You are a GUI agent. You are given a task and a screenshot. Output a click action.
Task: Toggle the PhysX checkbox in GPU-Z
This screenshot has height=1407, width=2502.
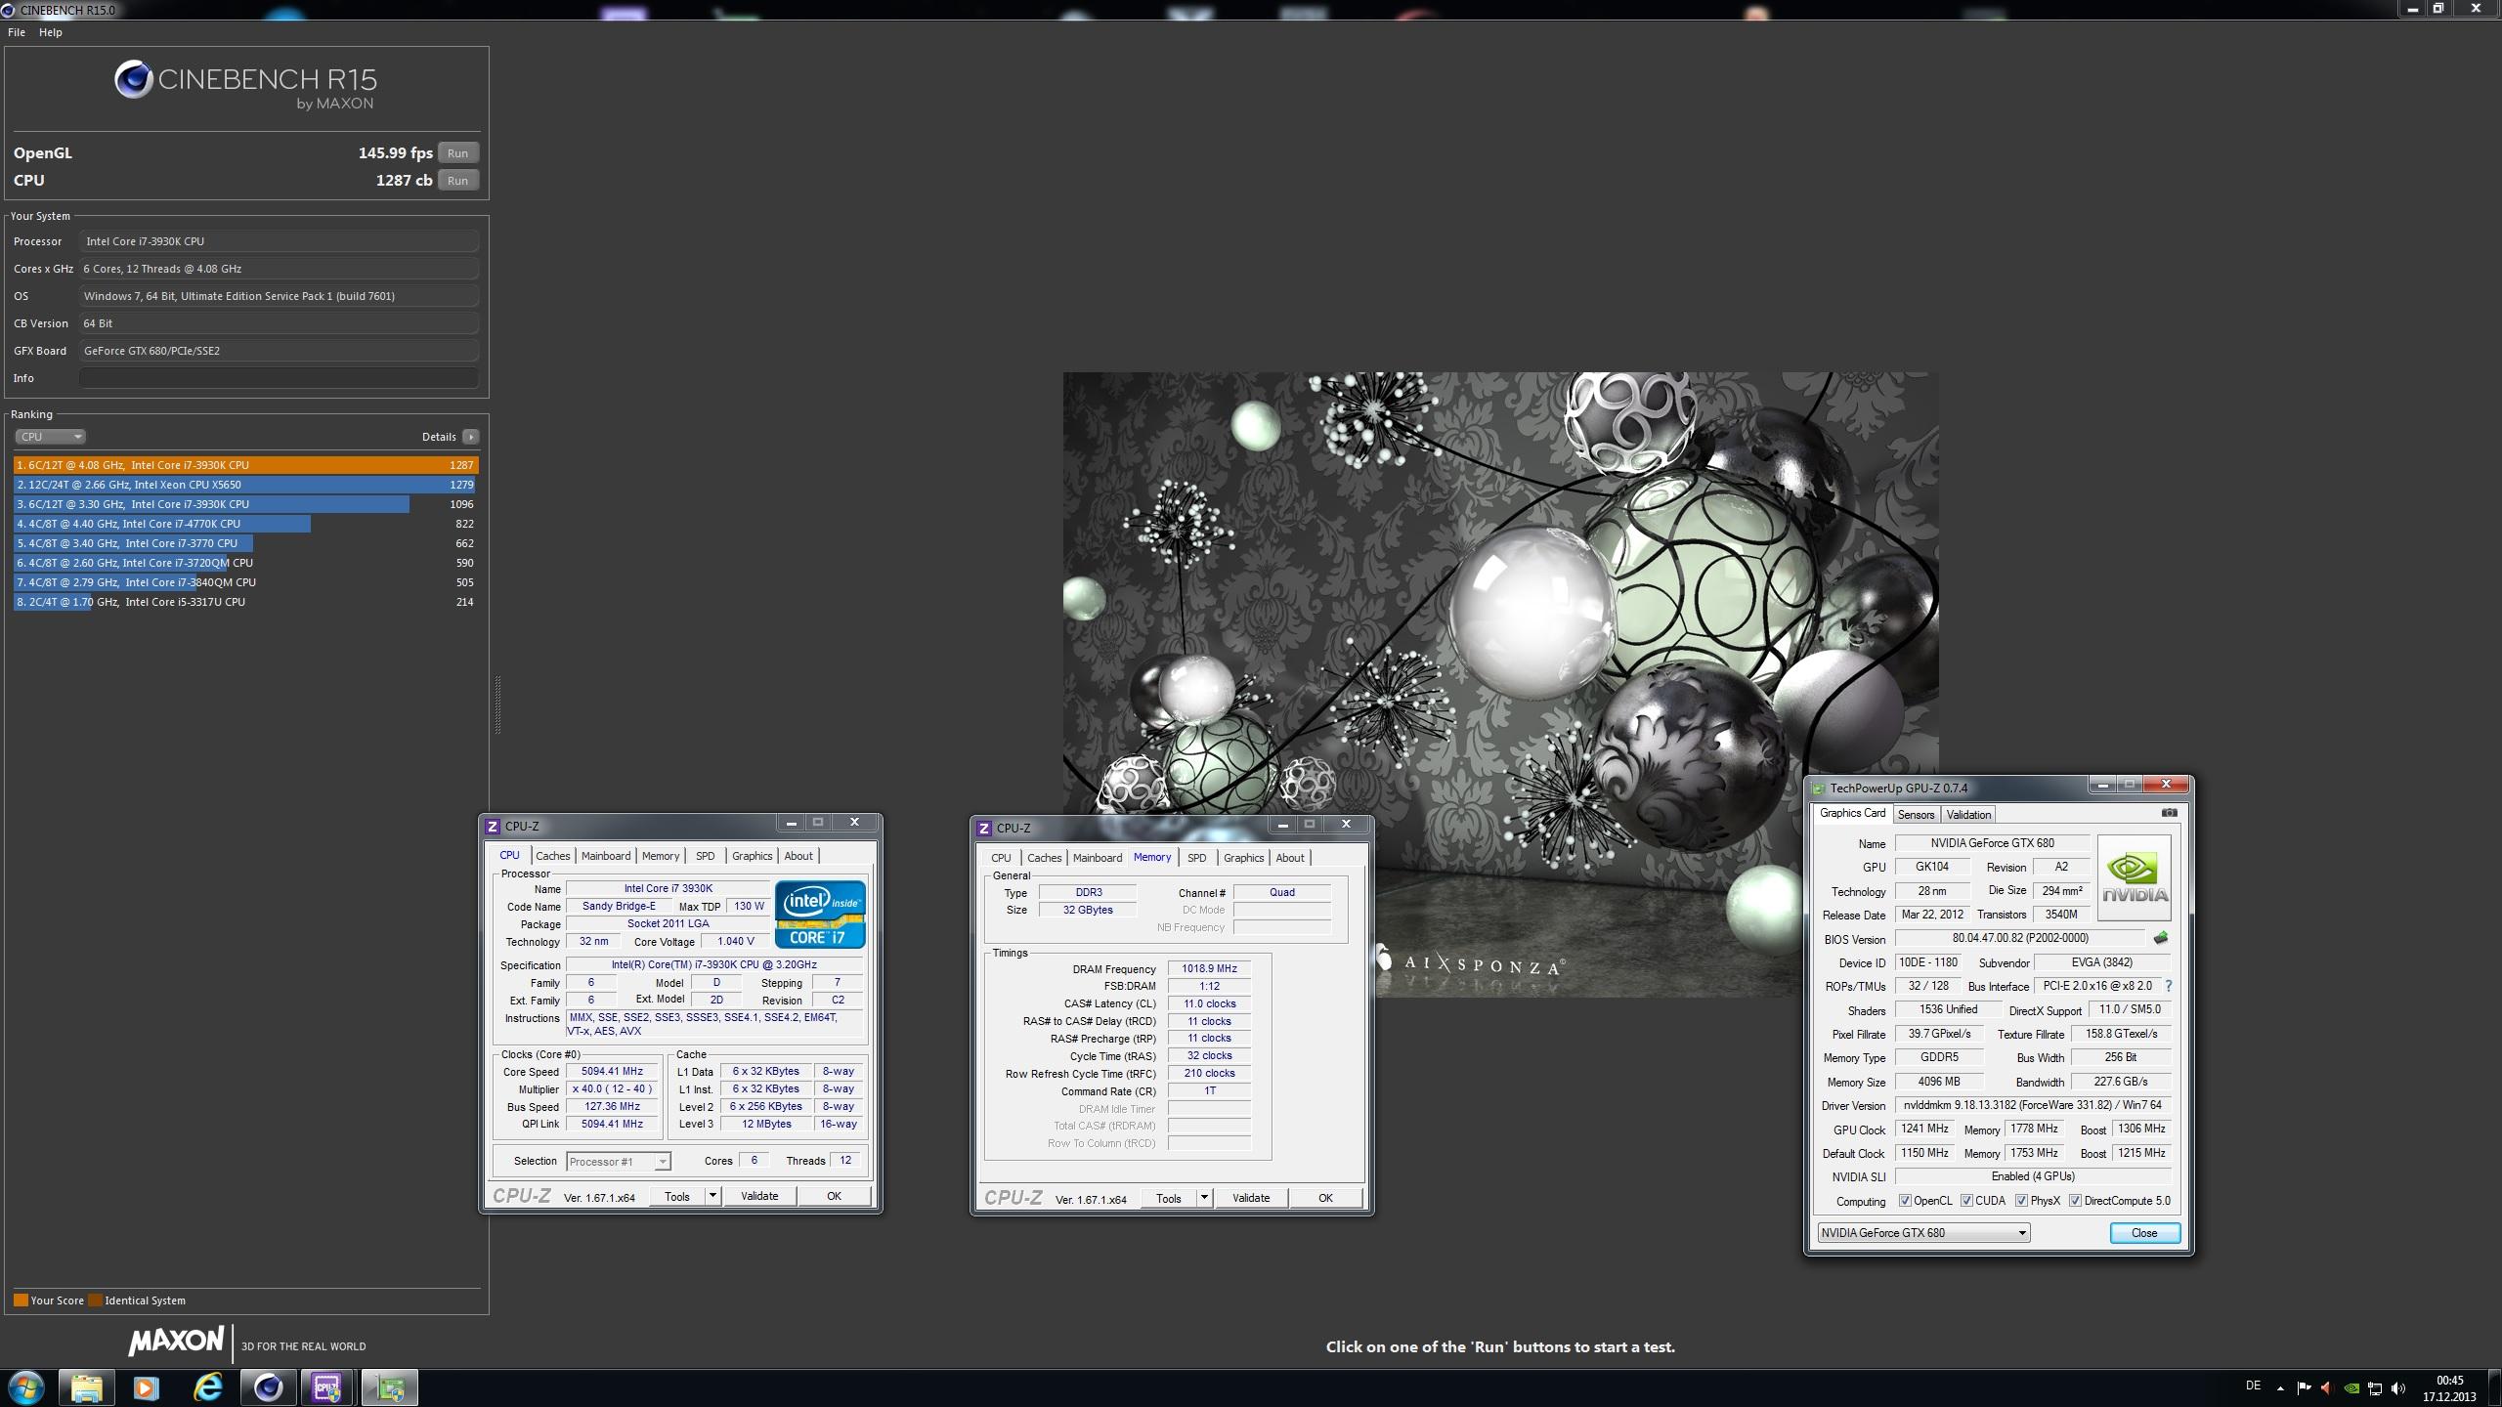click(x=2021, y=1201)
